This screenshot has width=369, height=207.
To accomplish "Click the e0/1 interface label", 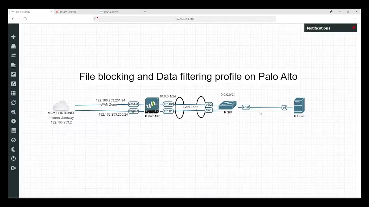I will pyautogui.click(x=209, y=110).
